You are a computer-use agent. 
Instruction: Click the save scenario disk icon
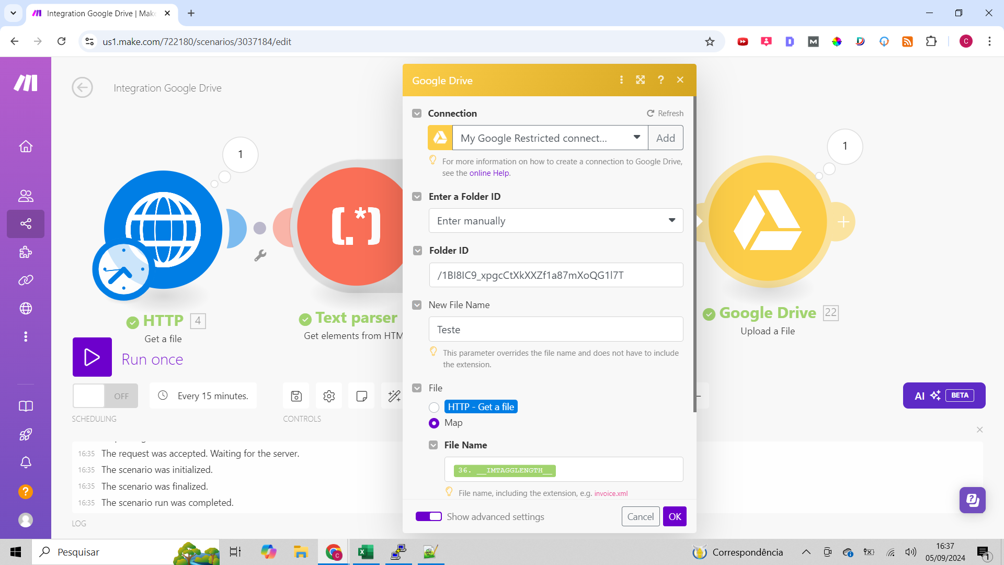pos(296,396)
